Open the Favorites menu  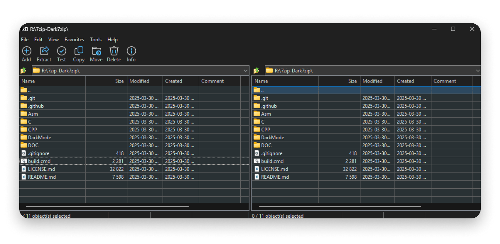74,40
